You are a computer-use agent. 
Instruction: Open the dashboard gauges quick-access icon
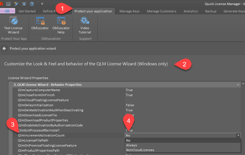tap(8, 4)
